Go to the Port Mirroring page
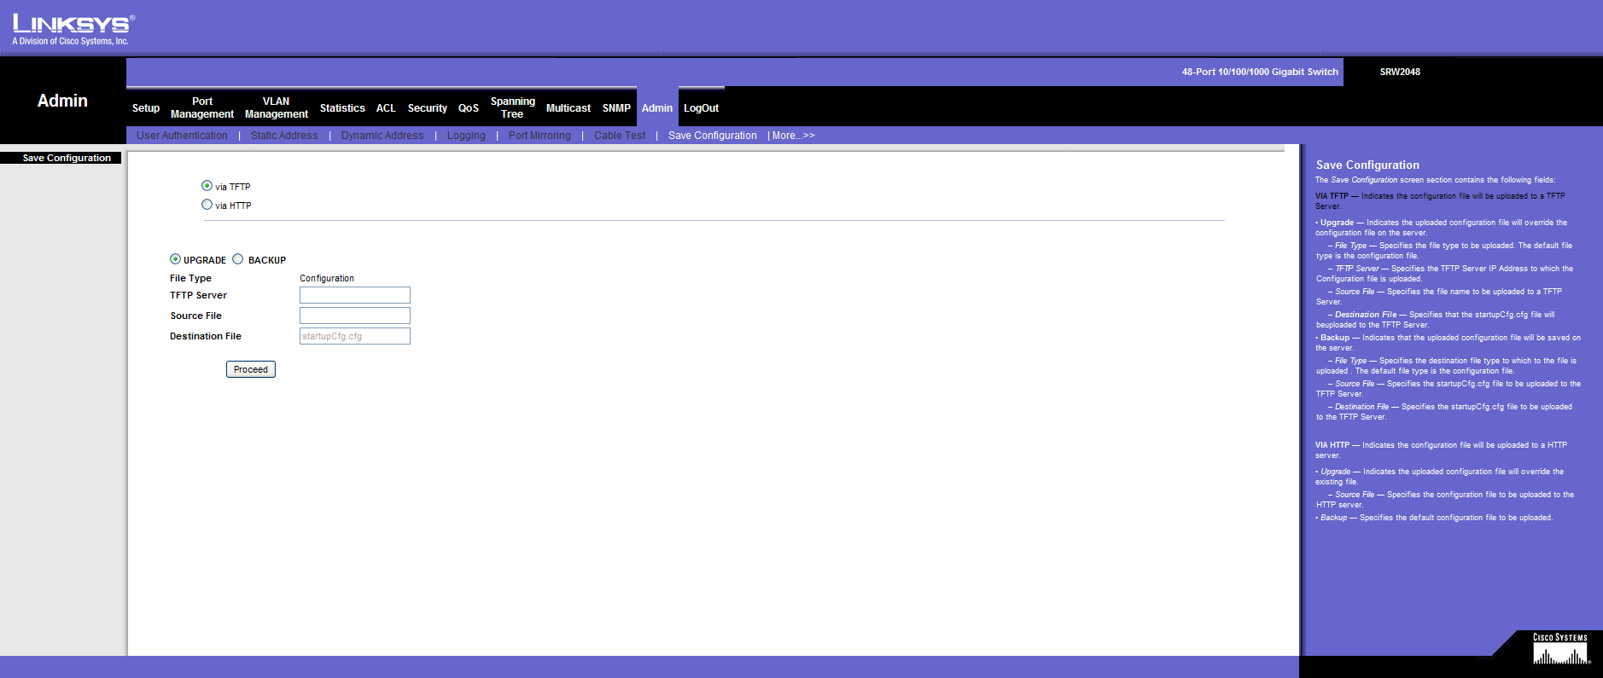 coord(539,136)
